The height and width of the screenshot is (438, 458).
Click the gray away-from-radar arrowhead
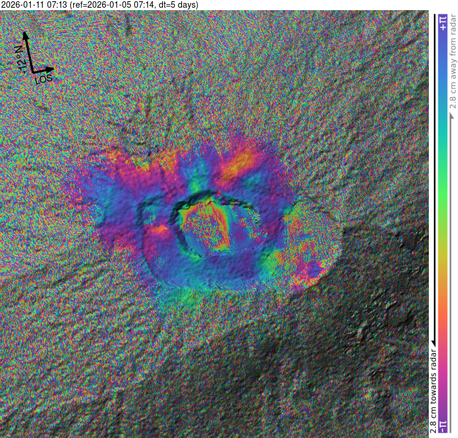[x=451, y=112]
